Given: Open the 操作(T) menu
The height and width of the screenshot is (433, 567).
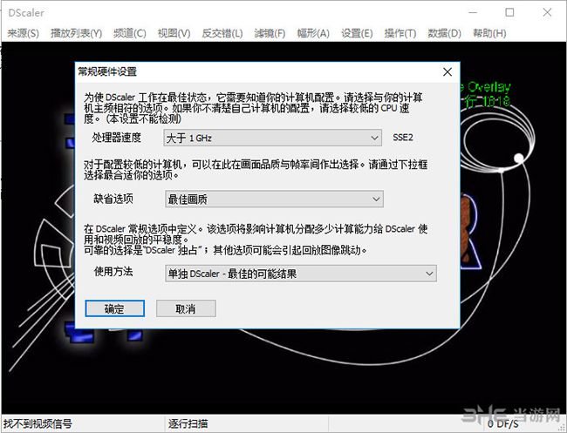Looking at the screenshot, I should click(x=400, y=33).
